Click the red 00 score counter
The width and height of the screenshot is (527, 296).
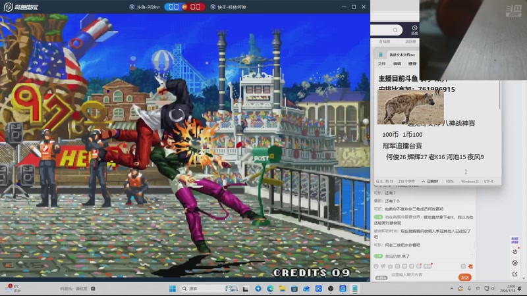point(196,7)
